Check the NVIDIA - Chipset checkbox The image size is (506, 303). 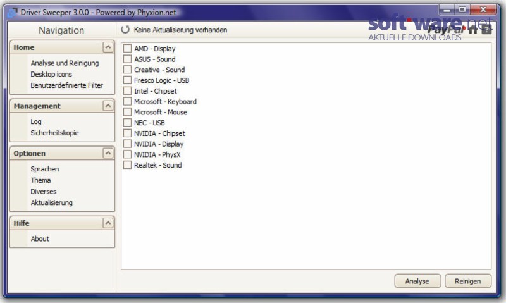[128, 133]
